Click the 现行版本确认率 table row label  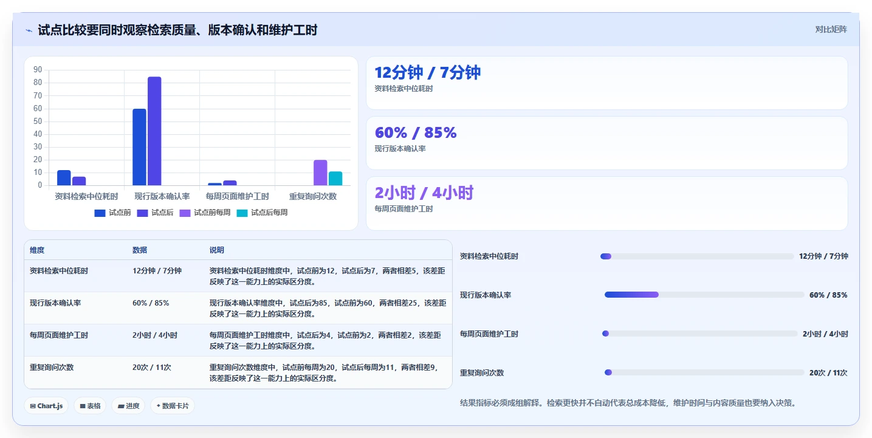(55, 303)
